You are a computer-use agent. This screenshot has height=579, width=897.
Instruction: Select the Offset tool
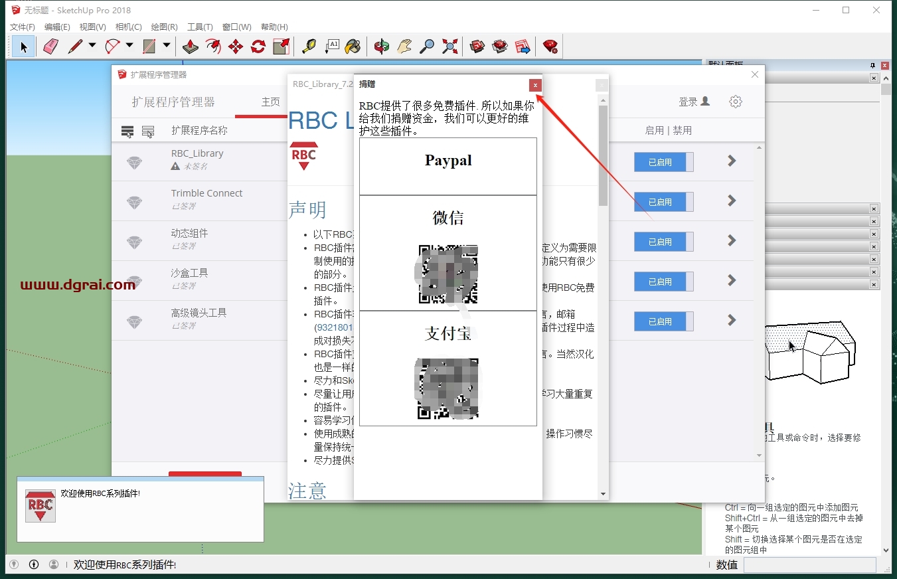click(213, 46)
